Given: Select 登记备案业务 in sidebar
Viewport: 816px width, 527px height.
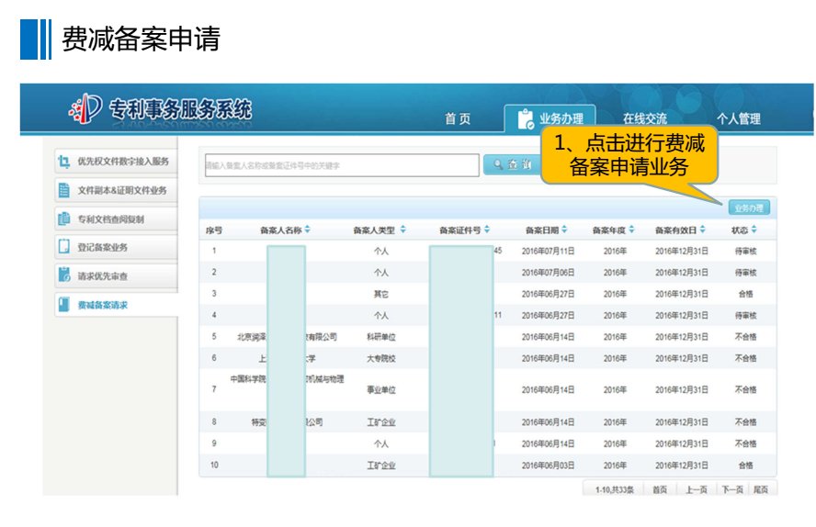Looking at the screenshot, I should [116, 247].
